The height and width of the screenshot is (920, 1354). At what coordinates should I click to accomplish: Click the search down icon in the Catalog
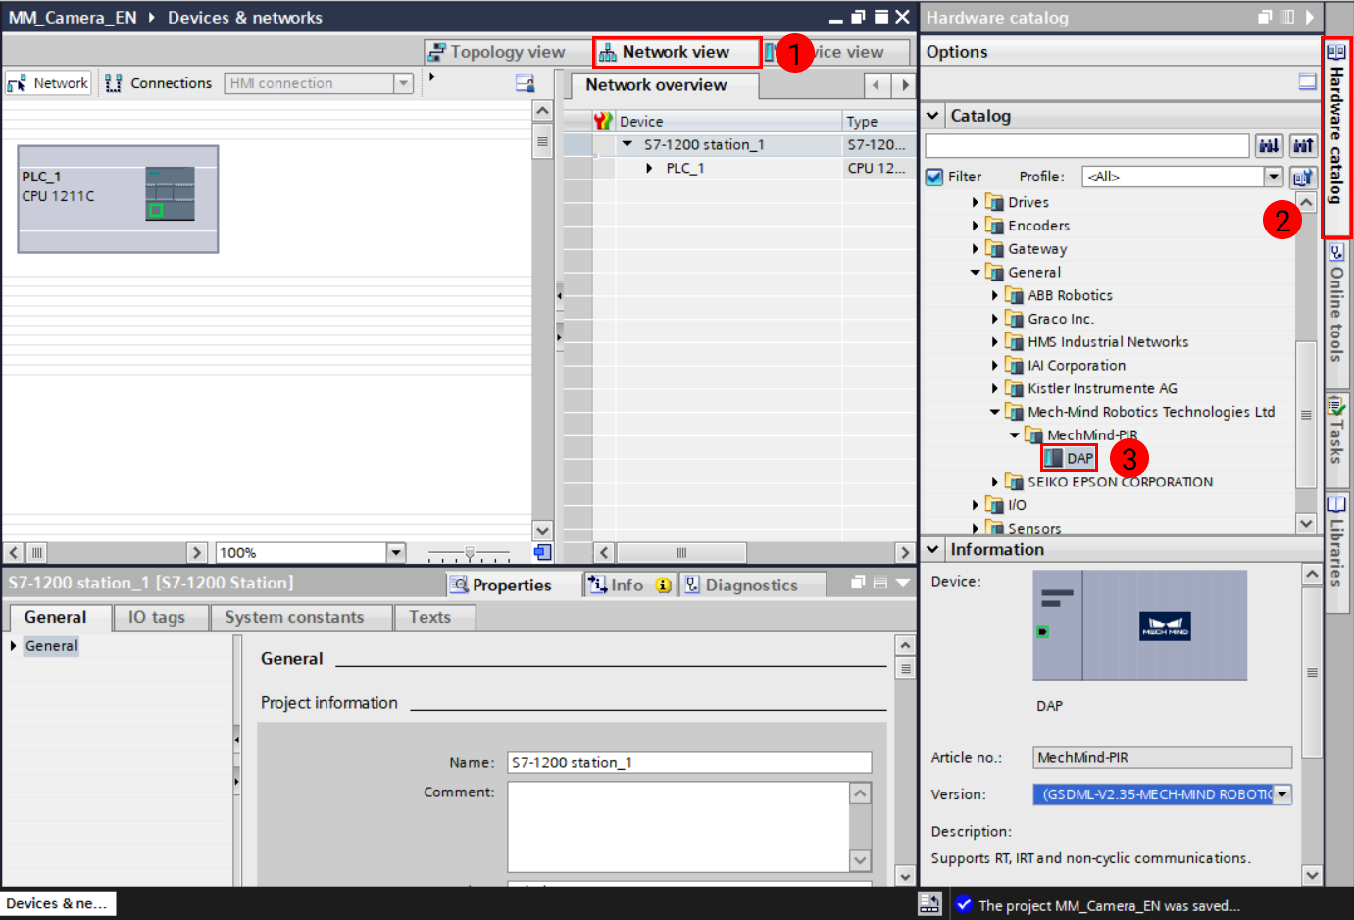pyautogui.click(x=1269, y=145)
